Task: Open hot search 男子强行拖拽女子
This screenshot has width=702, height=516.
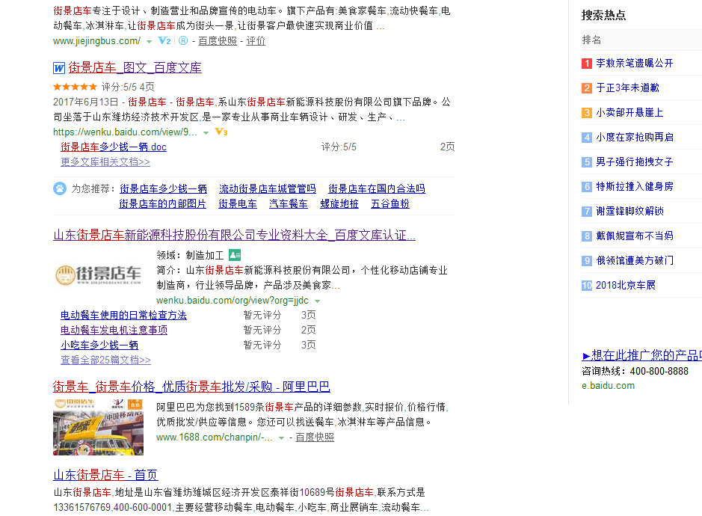Action: click(x=635, y=162)
